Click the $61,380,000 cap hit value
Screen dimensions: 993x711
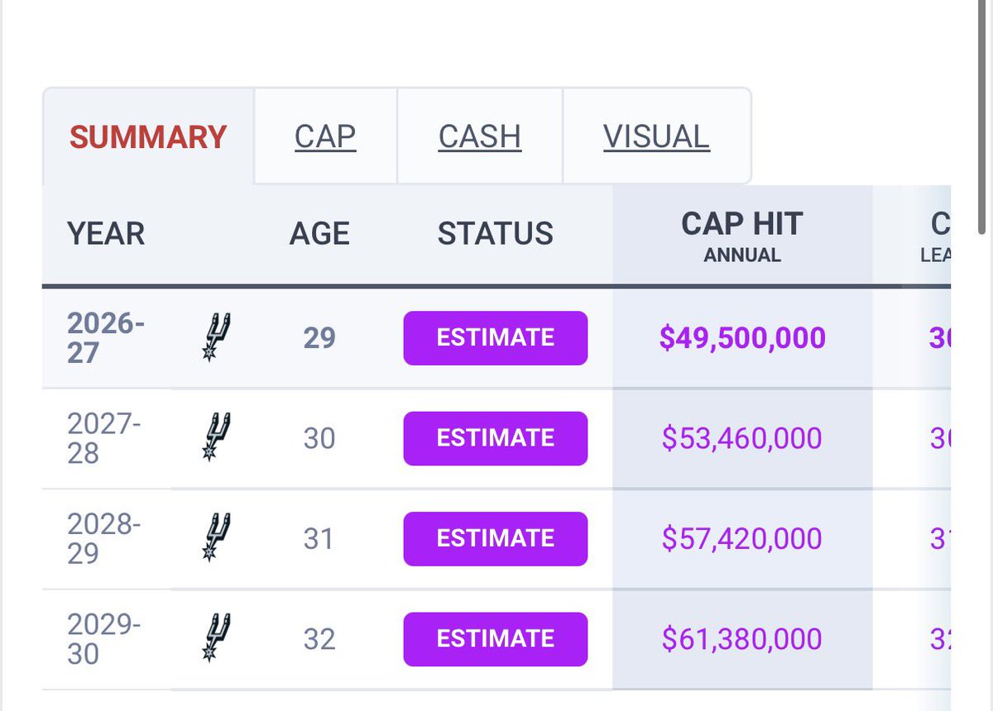(742, 639)
